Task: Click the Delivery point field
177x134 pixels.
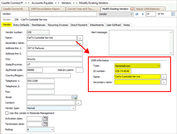Action: [x=79, y=70]
